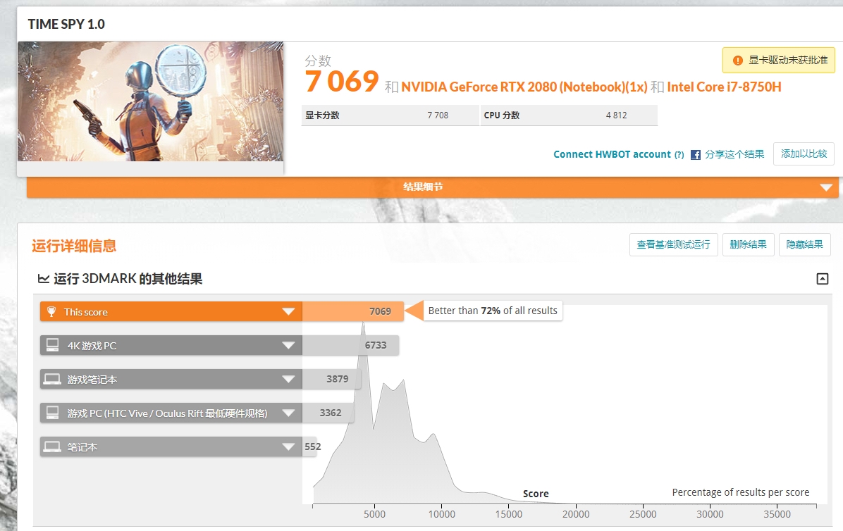The height and width of the screenshot is (531, 843).
Task: Click the 删除结果 button
Action: click(749, 245)
